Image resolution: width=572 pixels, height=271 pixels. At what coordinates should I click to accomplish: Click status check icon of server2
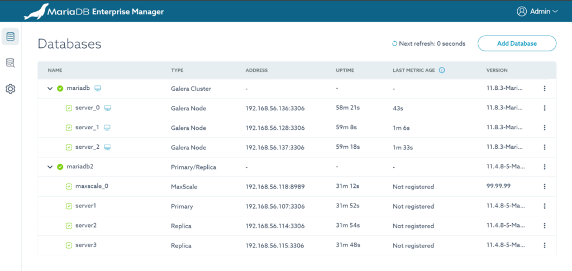pos(69,226)
